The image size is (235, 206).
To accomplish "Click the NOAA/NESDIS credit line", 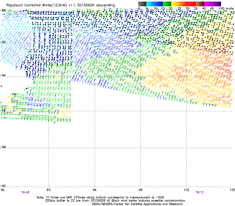I will (137, 204).
